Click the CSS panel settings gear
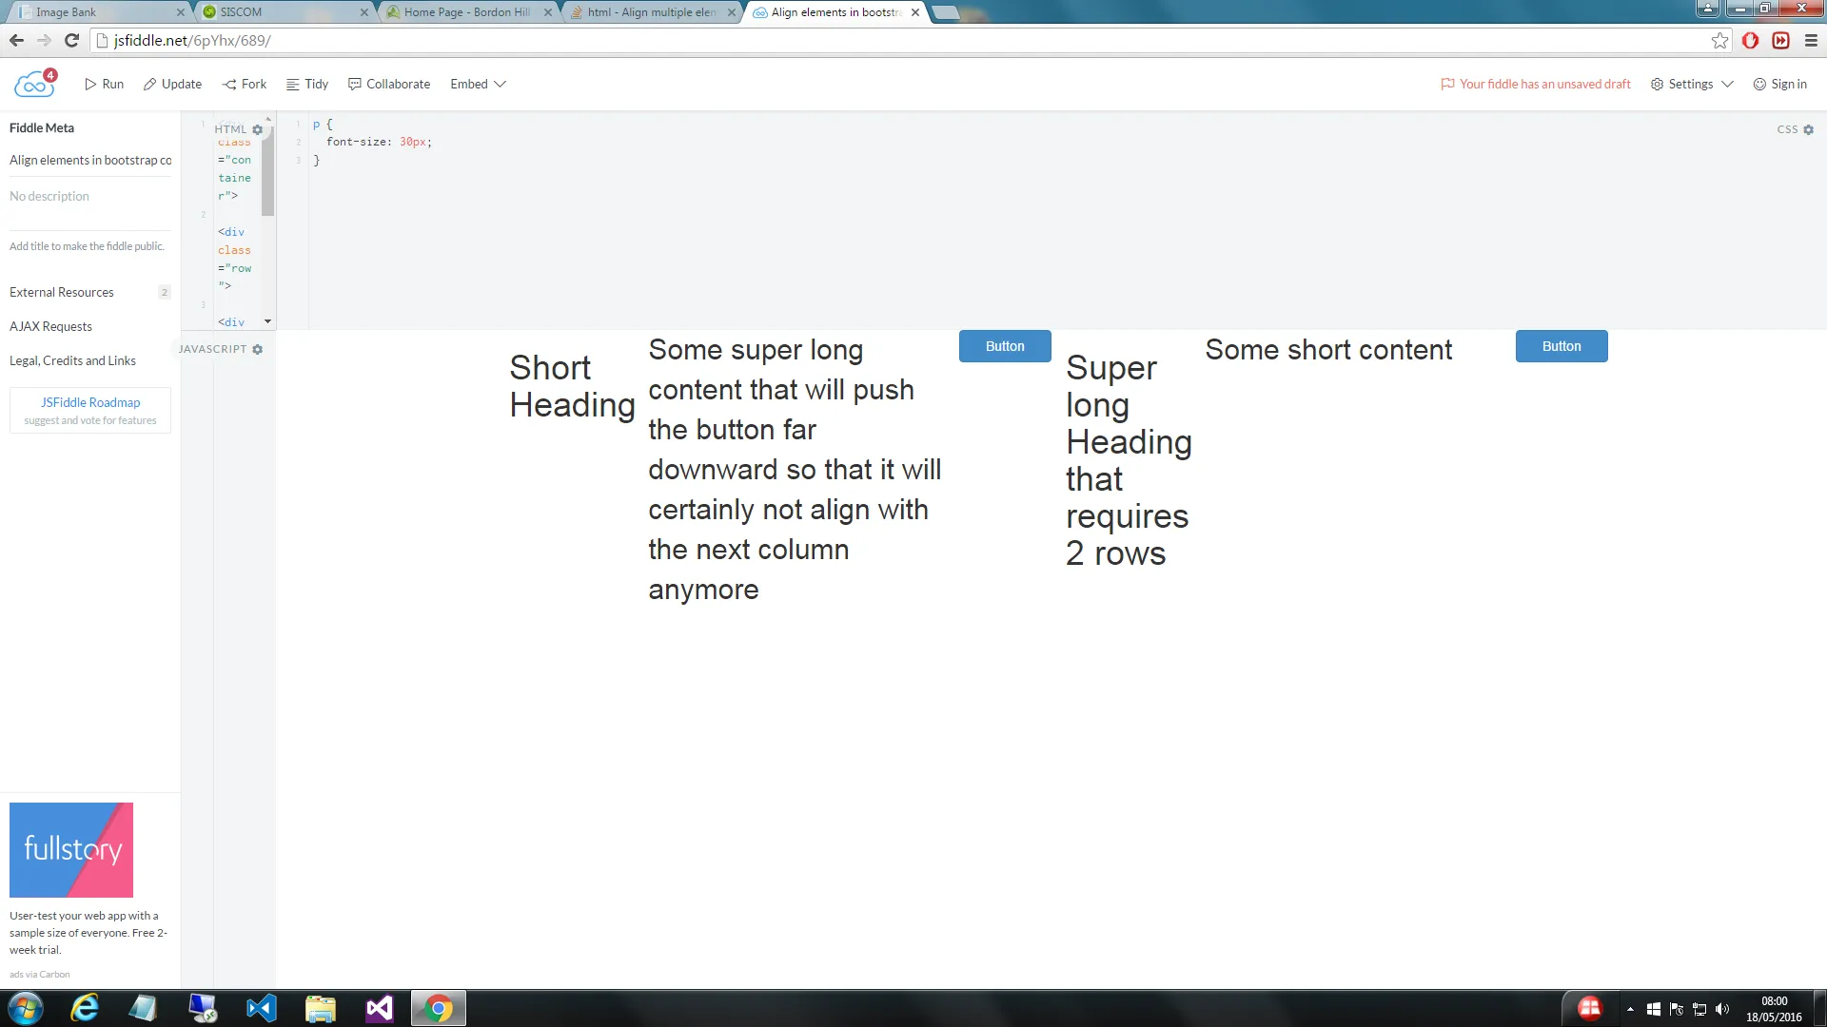The height and width of the screenshot is (1027, 1827). coord(1808,129)
